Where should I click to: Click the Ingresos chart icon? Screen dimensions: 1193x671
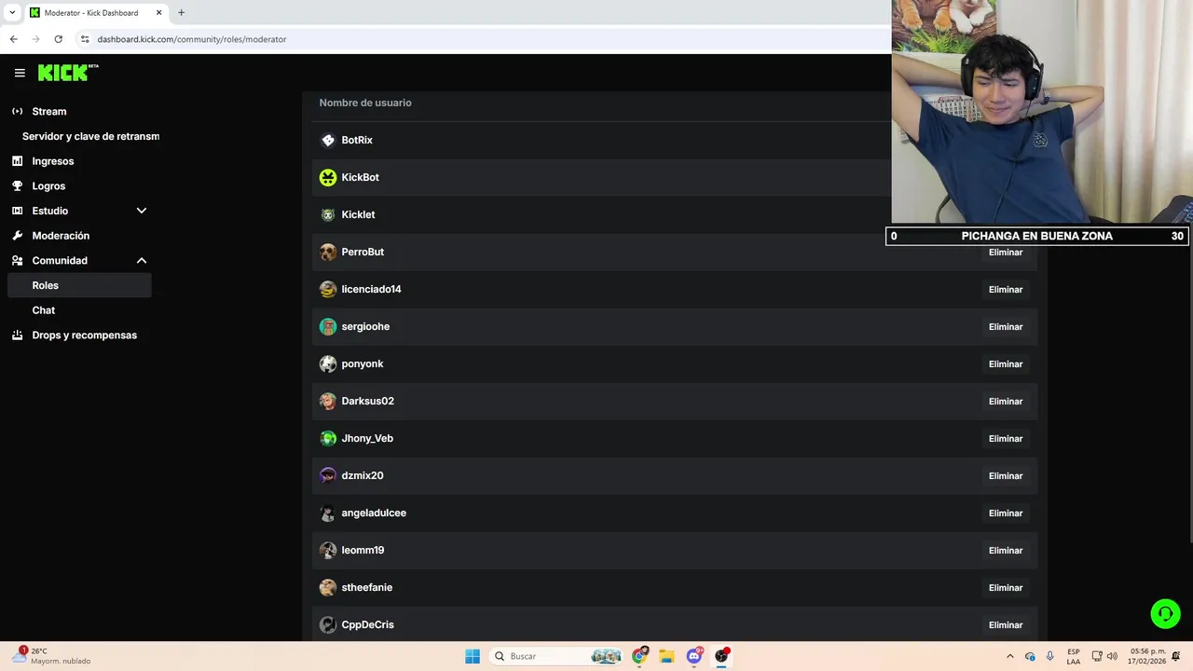17,161
